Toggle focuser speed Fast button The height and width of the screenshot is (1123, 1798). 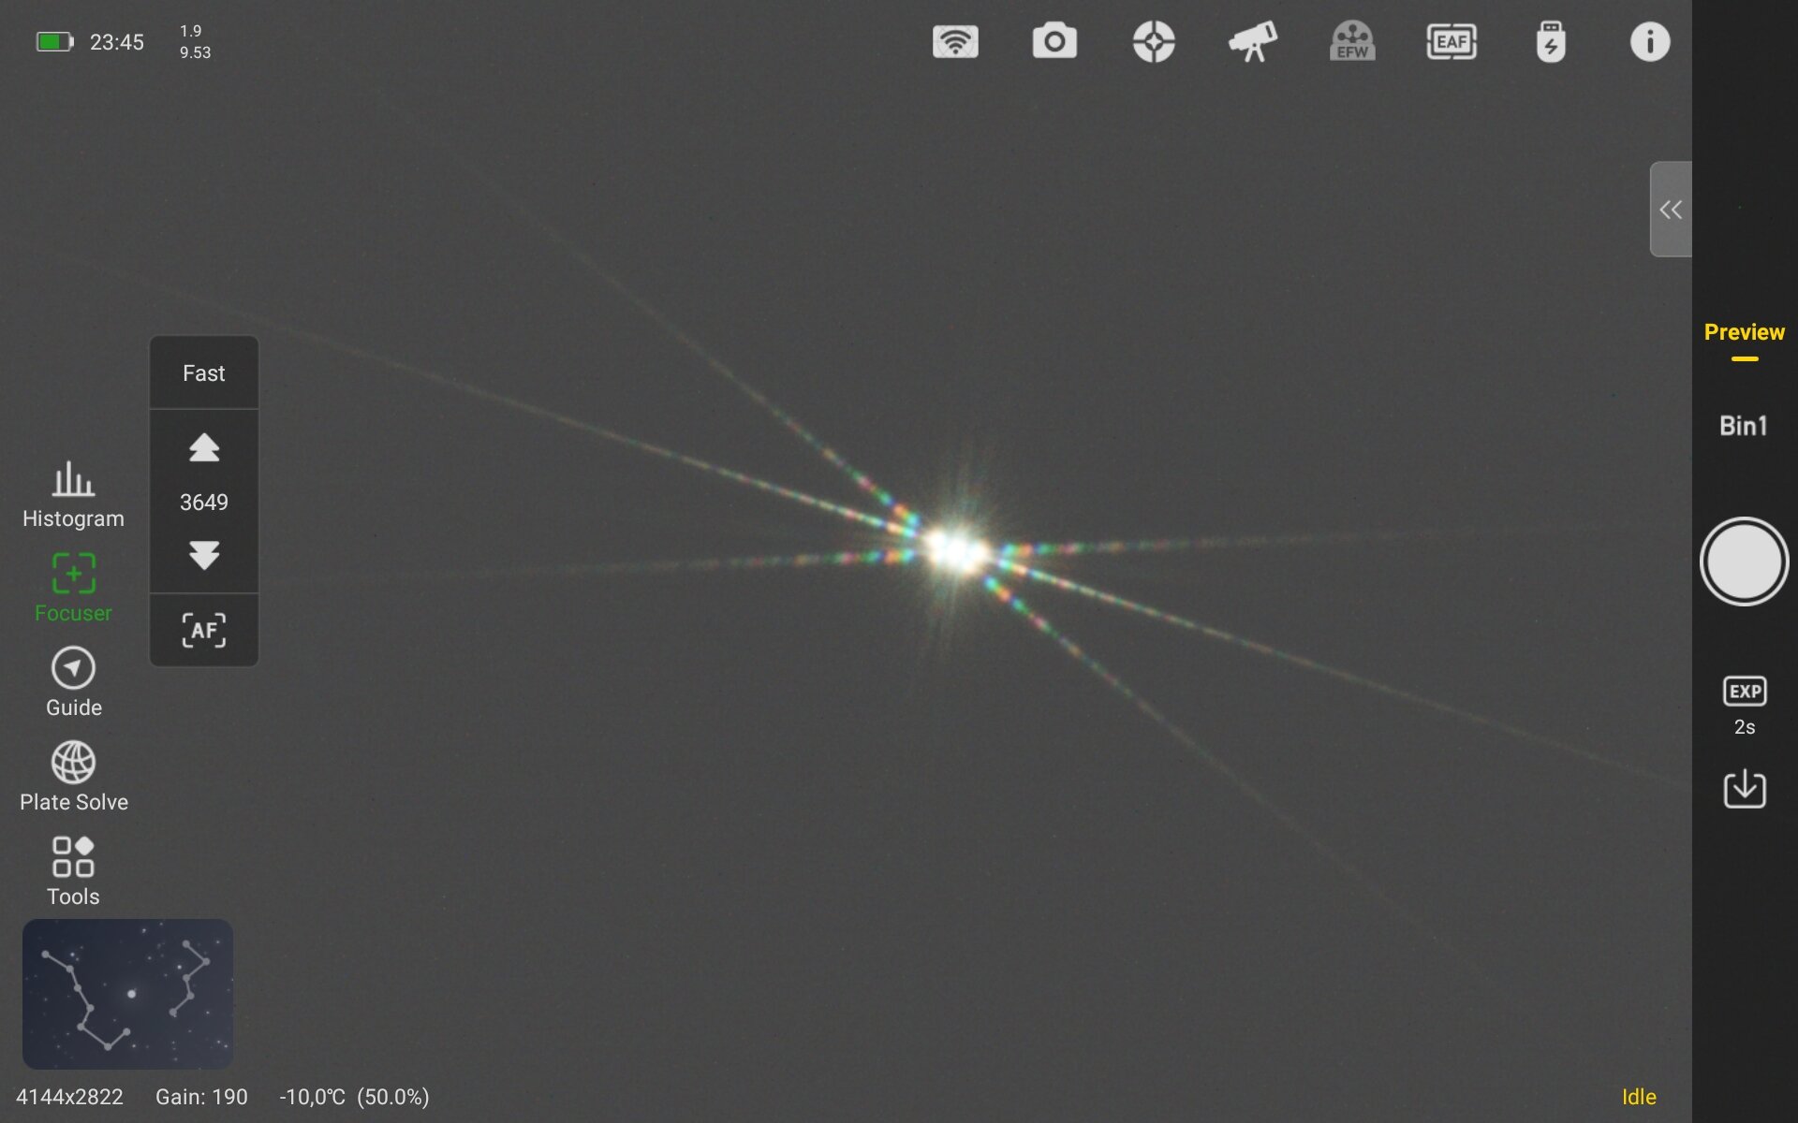[203, 373]
